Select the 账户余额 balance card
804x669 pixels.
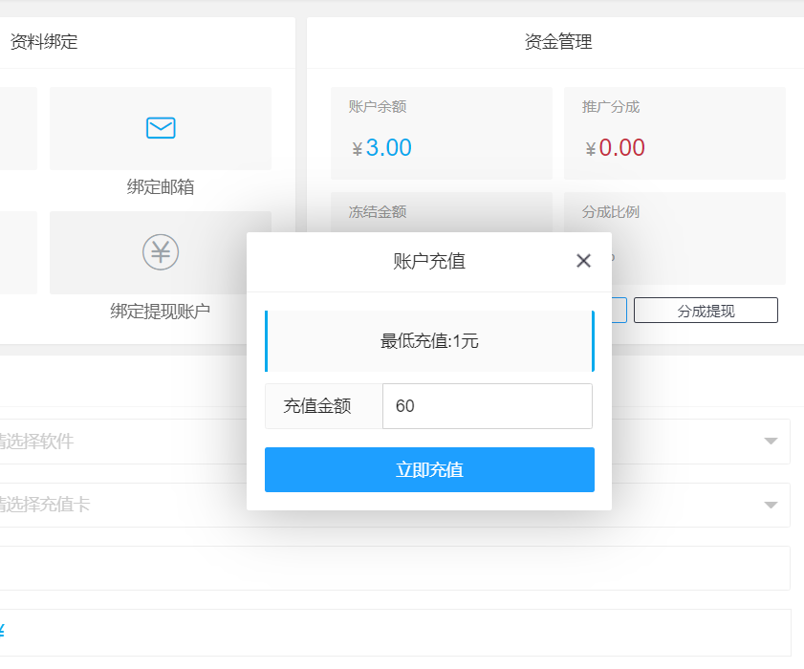point(441,133)
